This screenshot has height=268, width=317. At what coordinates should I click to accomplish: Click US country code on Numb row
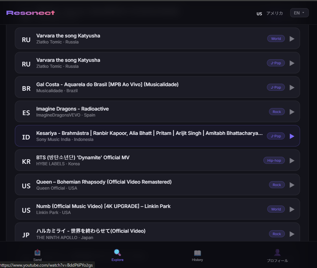click(26, 210)
